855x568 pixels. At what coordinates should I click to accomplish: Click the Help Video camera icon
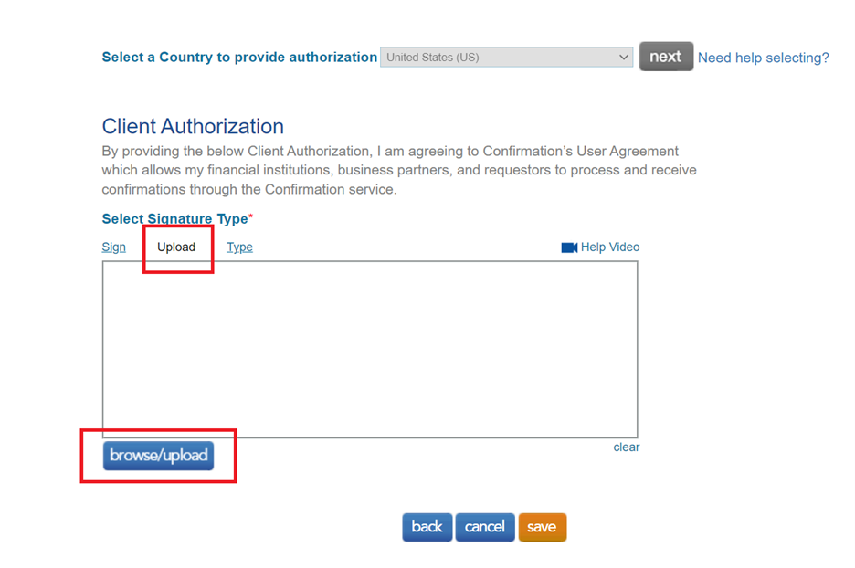(x=568, y=247)
